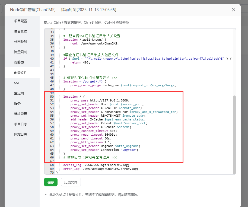
Task: Close the Node项目管理 dialog
Action: [234, 9]
